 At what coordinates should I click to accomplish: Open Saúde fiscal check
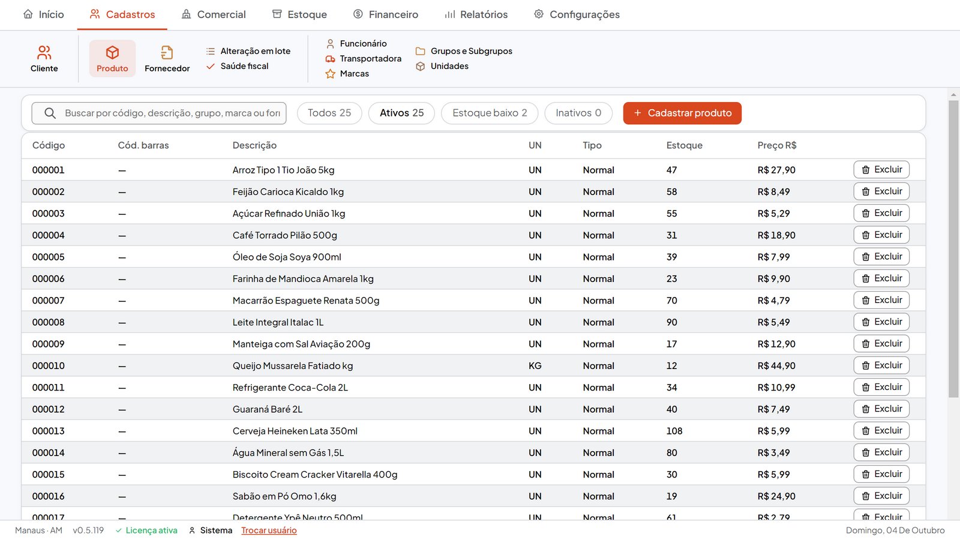tap(238, 66)
